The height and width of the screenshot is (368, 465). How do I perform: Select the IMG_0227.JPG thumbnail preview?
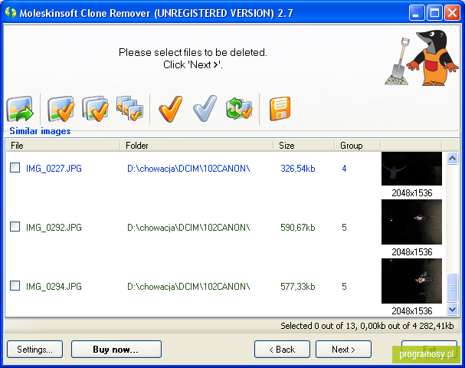[411, 169]
